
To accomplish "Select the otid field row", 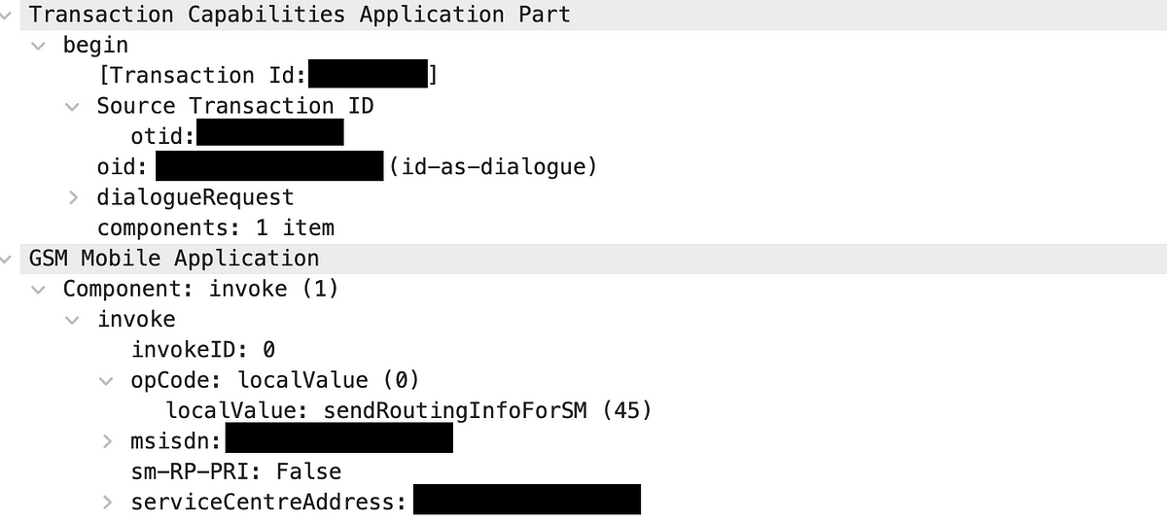I will point(237,136).
